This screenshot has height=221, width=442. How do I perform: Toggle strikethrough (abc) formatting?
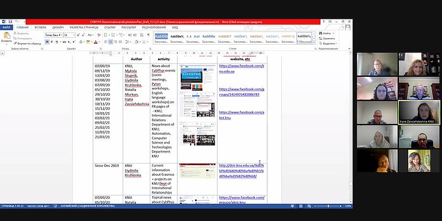[x=64, y=42]
